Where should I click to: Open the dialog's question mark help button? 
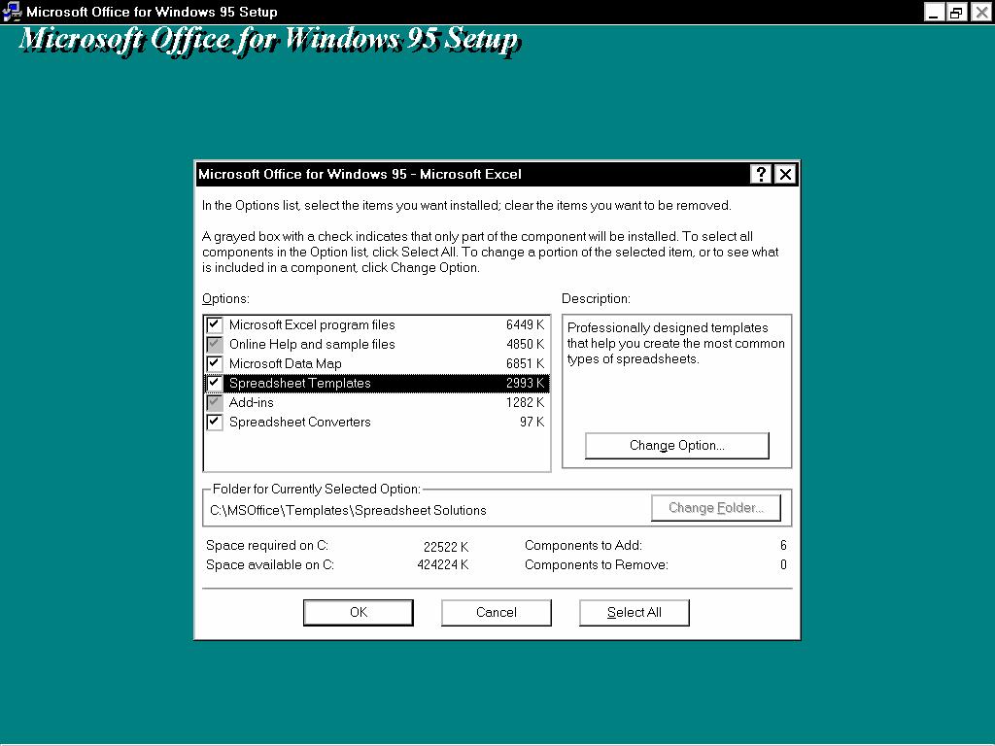[761, 174]
